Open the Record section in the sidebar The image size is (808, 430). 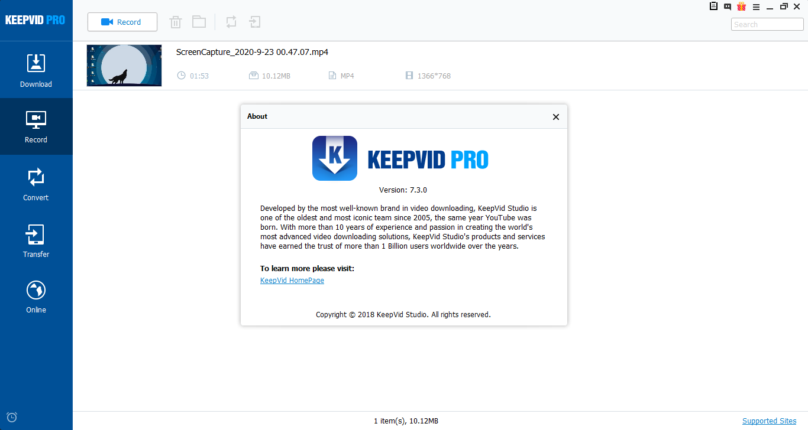point(36,126)
